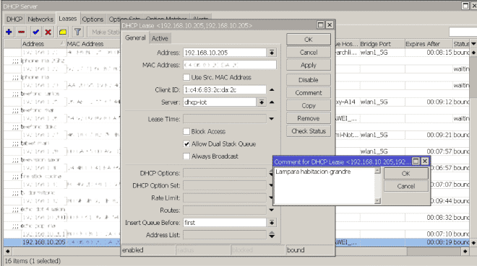Open the filter funnel icon
Viewport: 477px width, 266px height.
coord(77,32)
